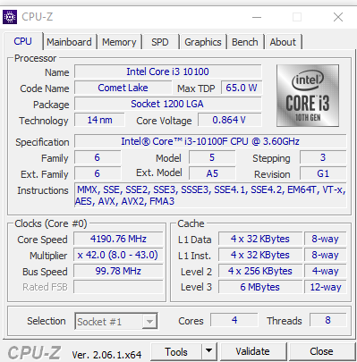357x362 pixels.
Task: Click the Specification field text
Action: (210, 141)
